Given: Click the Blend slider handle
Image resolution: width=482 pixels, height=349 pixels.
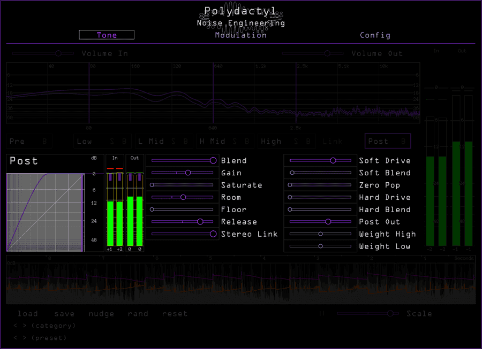Looking at the screenshot, I should tap(213, 160).
